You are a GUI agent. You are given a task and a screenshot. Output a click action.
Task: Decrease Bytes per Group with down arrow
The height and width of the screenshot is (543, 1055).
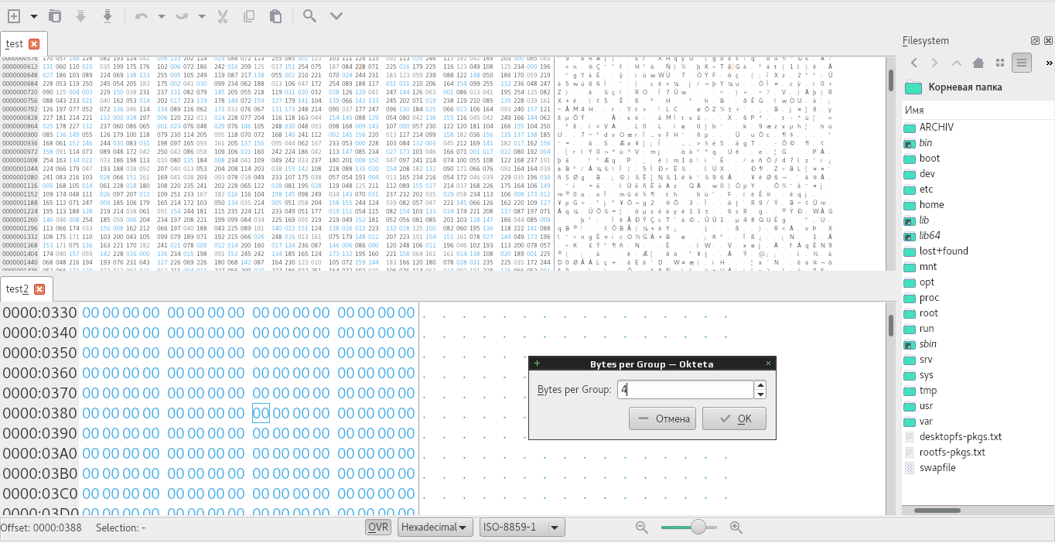[760, 394]
